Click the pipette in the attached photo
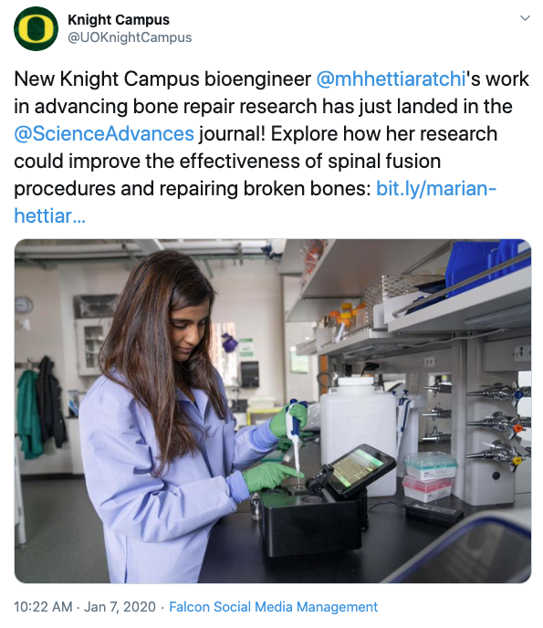Image resolution: width=543 pixels, height=628 pixels. pos(295,434)
